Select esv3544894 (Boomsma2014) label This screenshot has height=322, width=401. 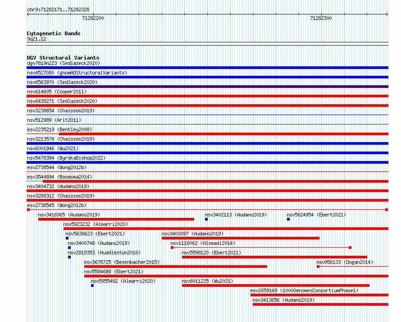pos(59,177)
